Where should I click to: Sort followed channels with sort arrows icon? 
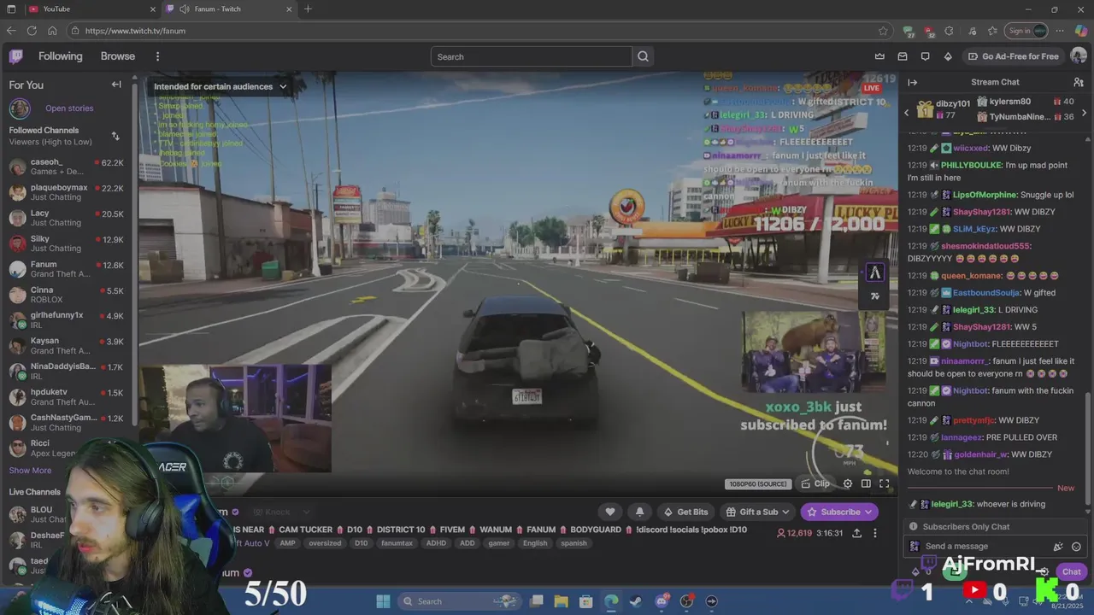point(115,136)
